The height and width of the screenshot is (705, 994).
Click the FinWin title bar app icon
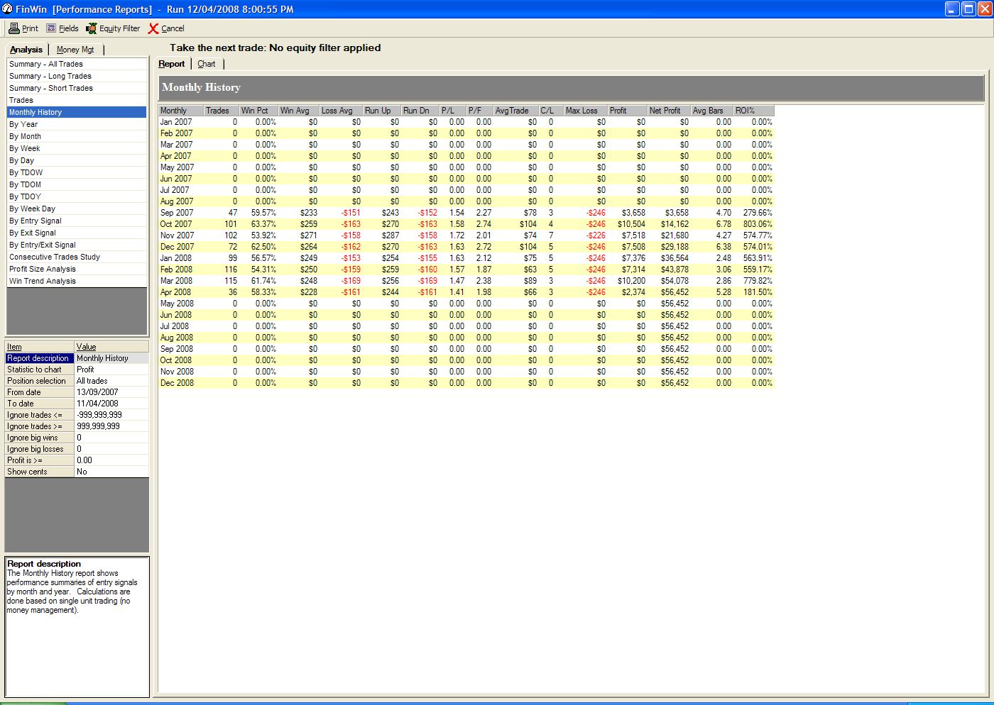pyautogui.click(x=7, y=9)
